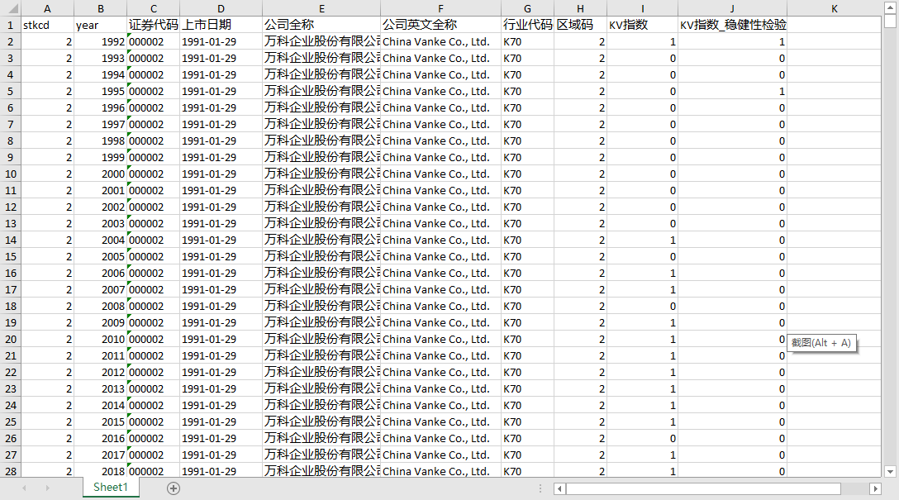Select column J header

point(732,8)
